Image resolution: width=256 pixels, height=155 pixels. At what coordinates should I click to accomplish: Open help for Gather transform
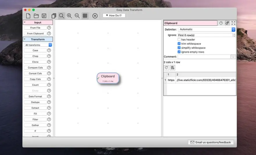click(49, 125)
